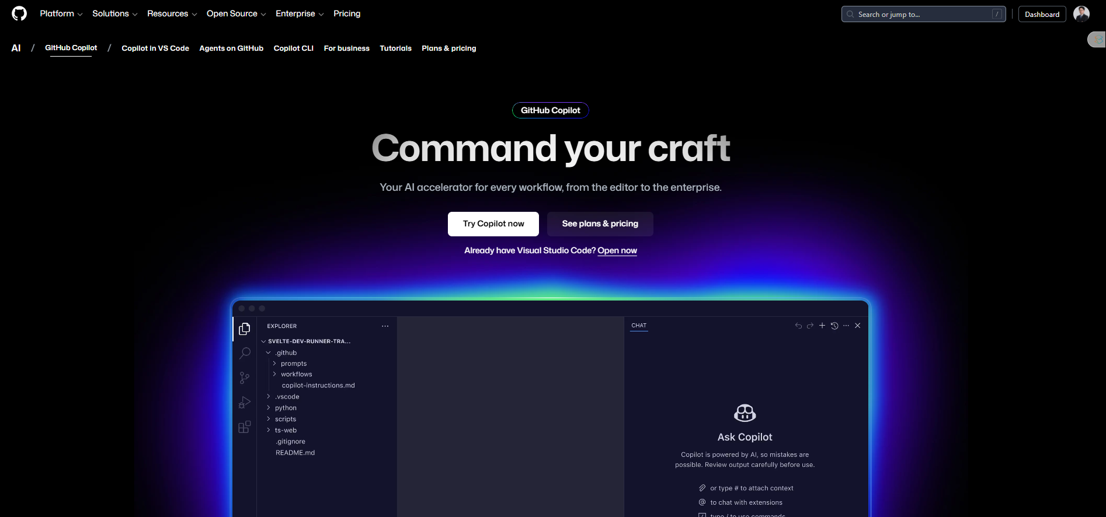Viewport: 1106px width, 517px height.
Task: Open Copilot CLI subnav item
Action: point(294,48)
